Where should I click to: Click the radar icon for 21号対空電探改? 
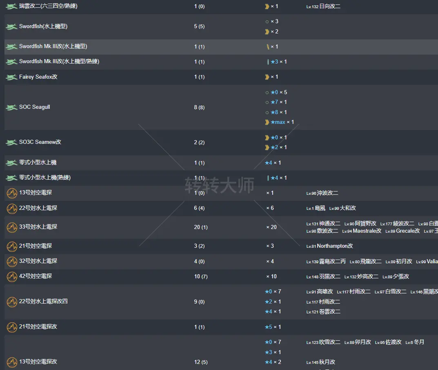(12, 327)
